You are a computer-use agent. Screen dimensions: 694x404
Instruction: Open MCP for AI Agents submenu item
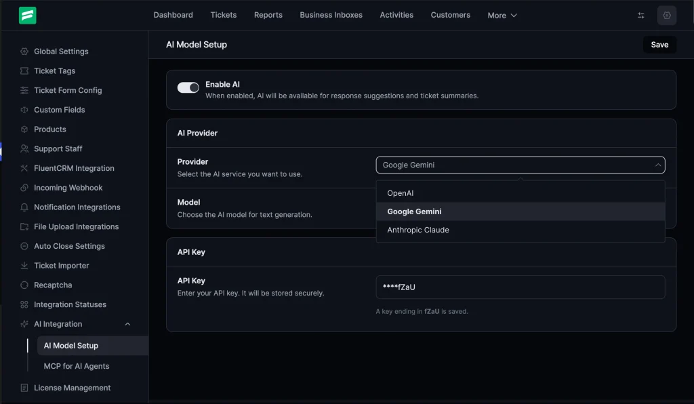[x=76, y=367]
